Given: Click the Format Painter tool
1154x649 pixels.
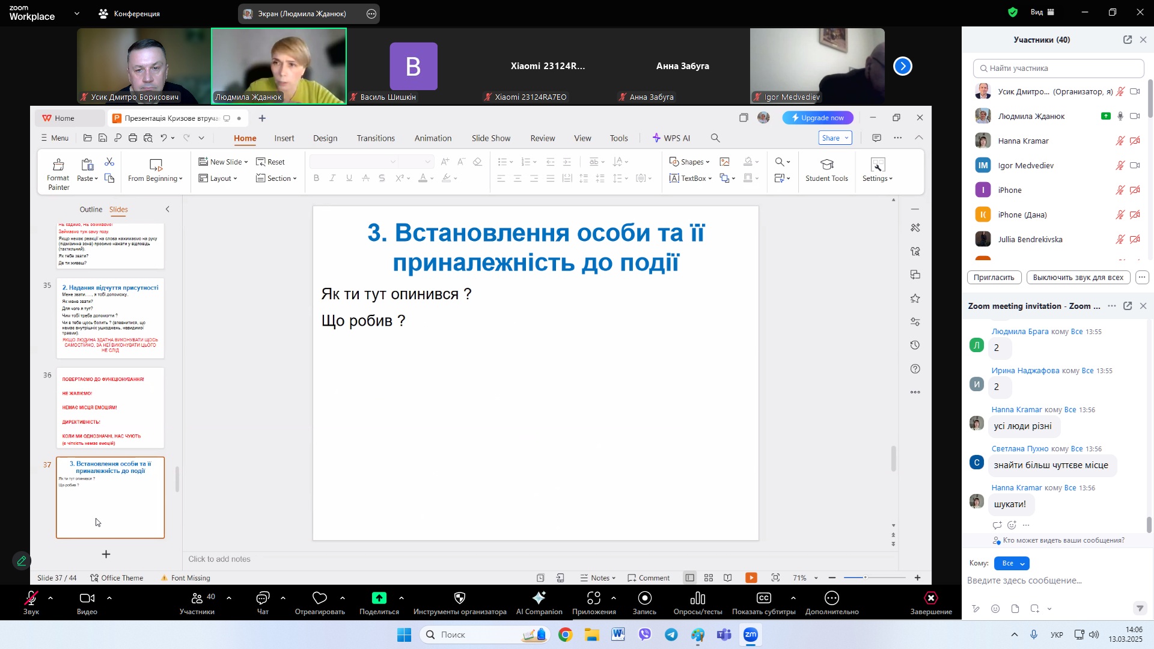Looking at the screenshot, I should pos(58,174).
